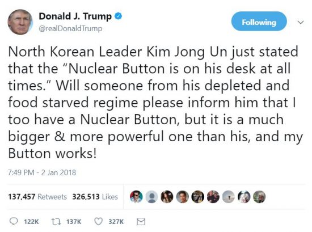This screenshot has width=312, height=232.
Task: Open Donald J. Trump profile picture
Action: pyautogui.click(x=20, y=22)
